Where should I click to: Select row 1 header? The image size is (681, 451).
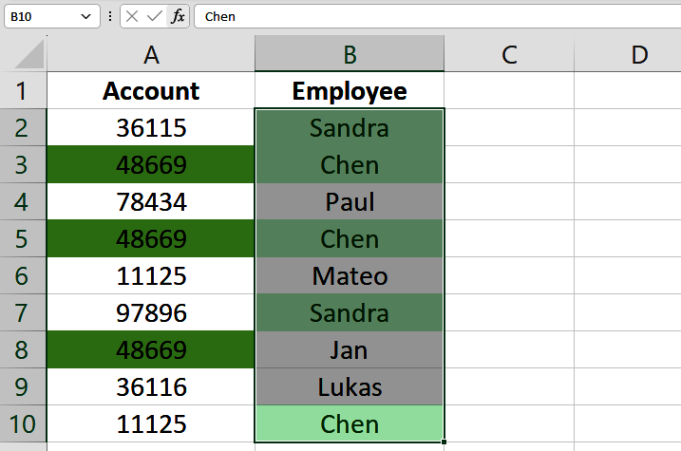23,91
